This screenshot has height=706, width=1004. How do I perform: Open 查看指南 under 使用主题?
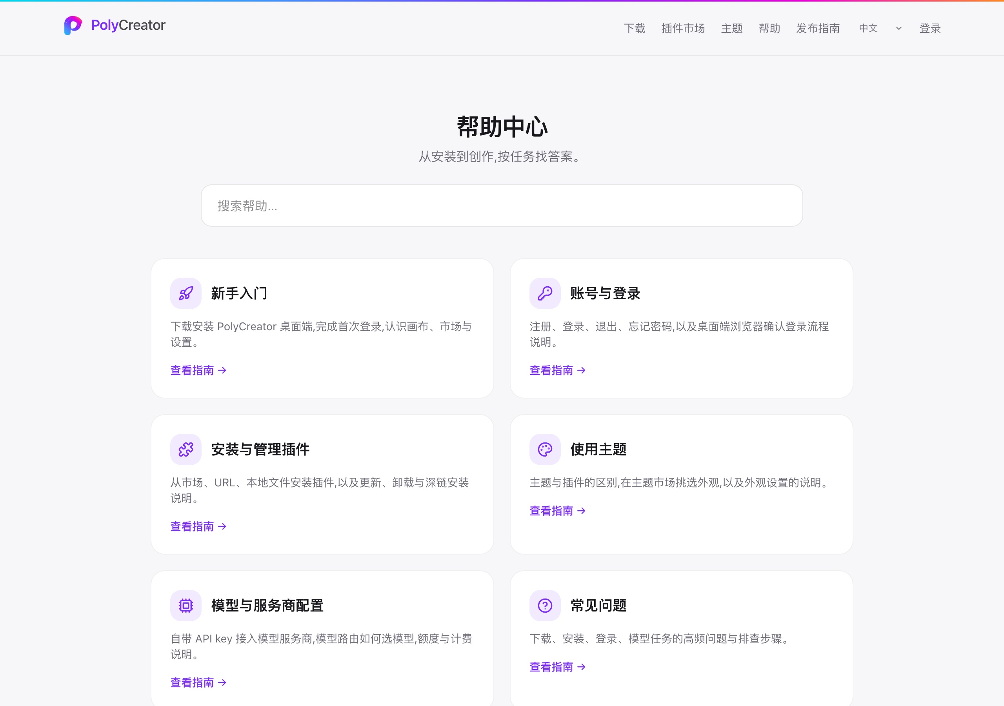[x=558, y=511]
